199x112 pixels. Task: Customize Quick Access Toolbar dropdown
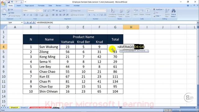coord(25,2)
